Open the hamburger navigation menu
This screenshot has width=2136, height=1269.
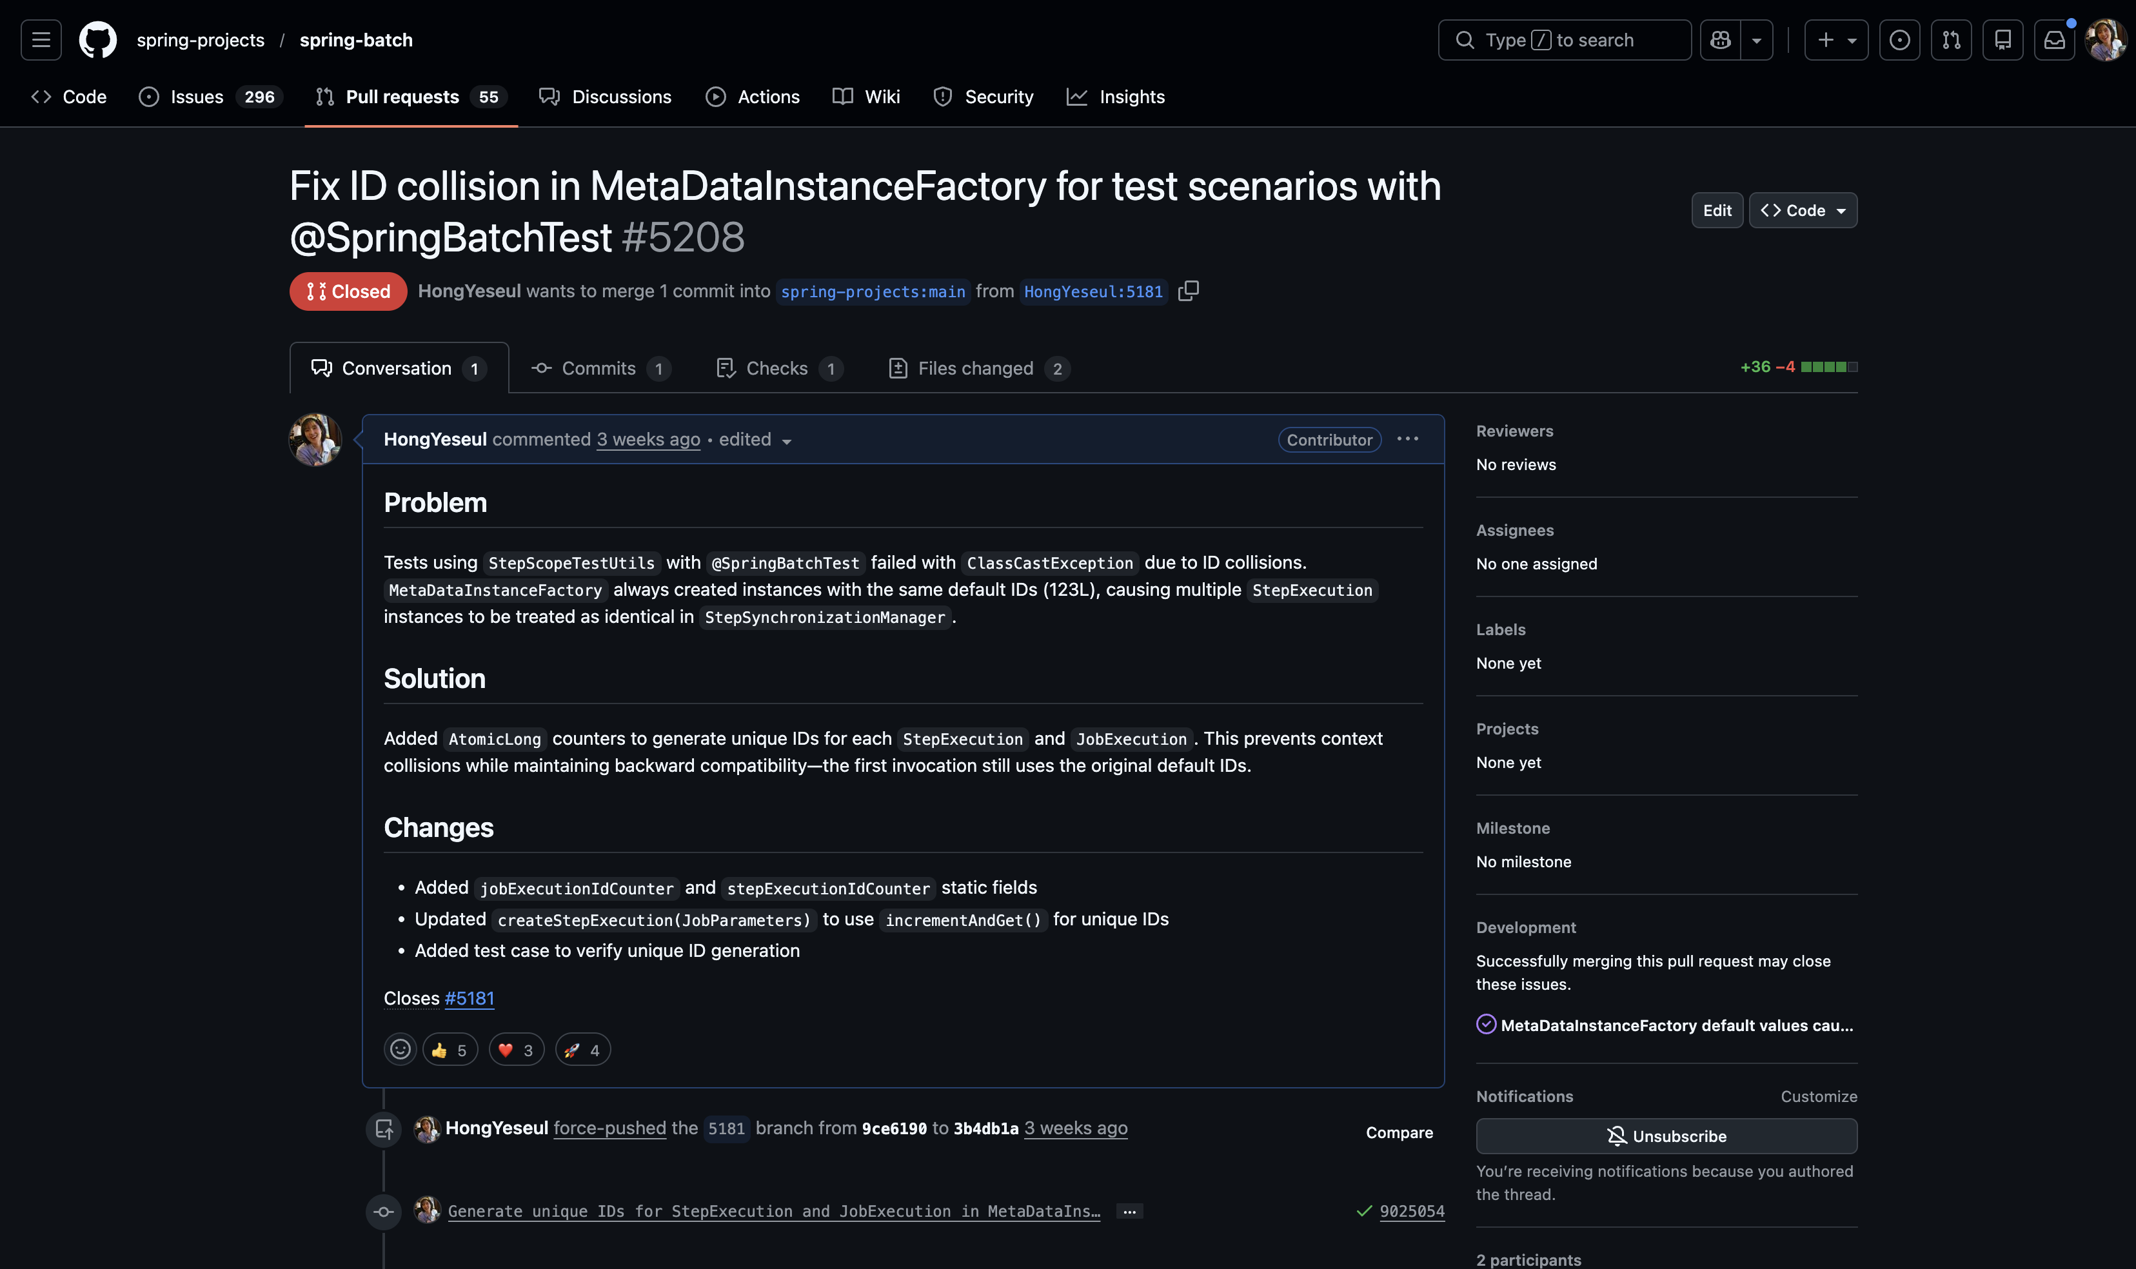[41, 40]
